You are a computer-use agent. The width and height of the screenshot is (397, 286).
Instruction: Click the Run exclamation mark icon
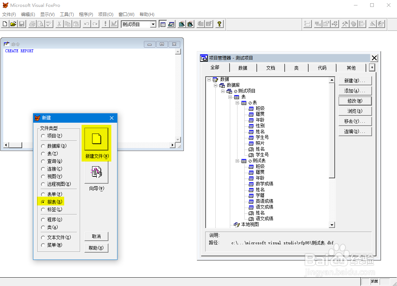click(x=106, y=24)
